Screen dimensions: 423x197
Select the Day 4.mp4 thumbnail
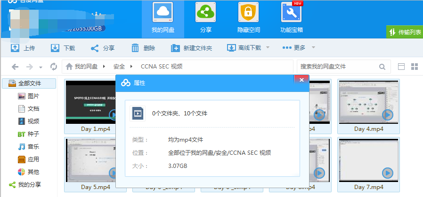368,102
